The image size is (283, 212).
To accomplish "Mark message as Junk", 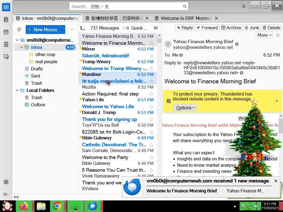I will click(x=251, y=28).
